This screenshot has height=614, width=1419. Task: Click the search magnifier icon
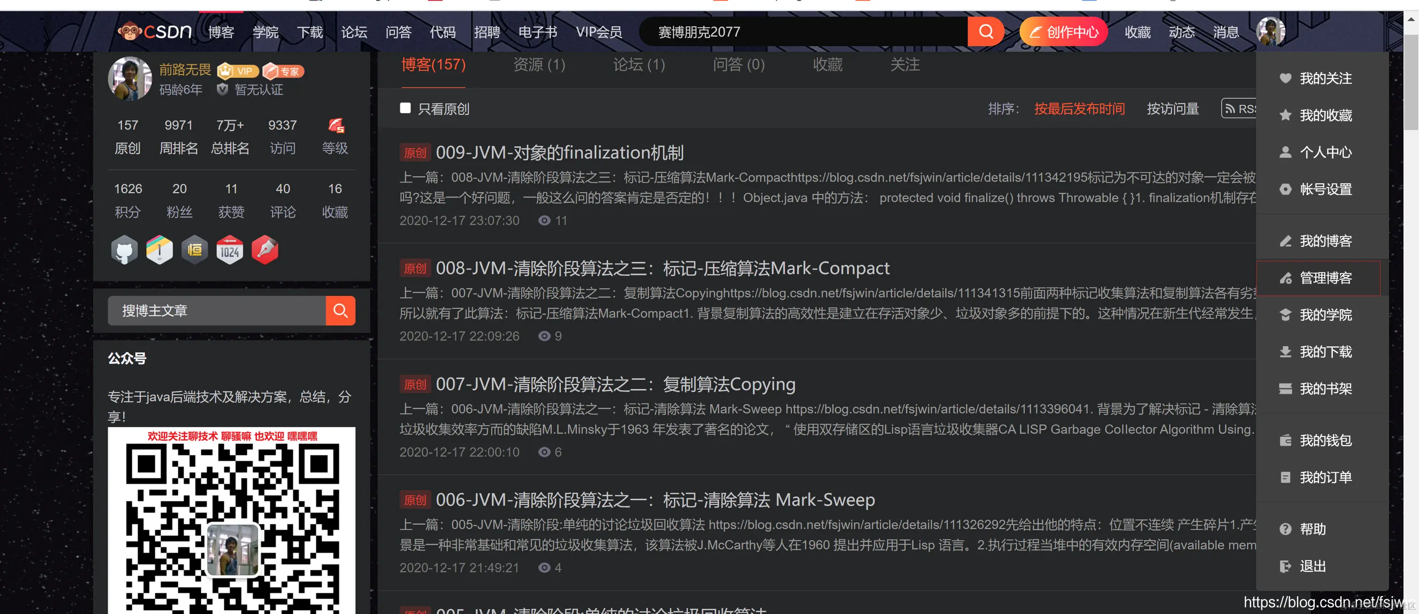click(x=985, y=31)
